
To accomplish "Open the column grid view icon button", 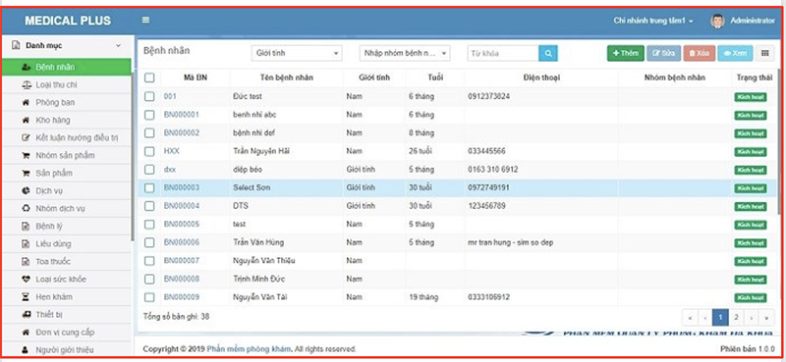I will pos(764,53).
